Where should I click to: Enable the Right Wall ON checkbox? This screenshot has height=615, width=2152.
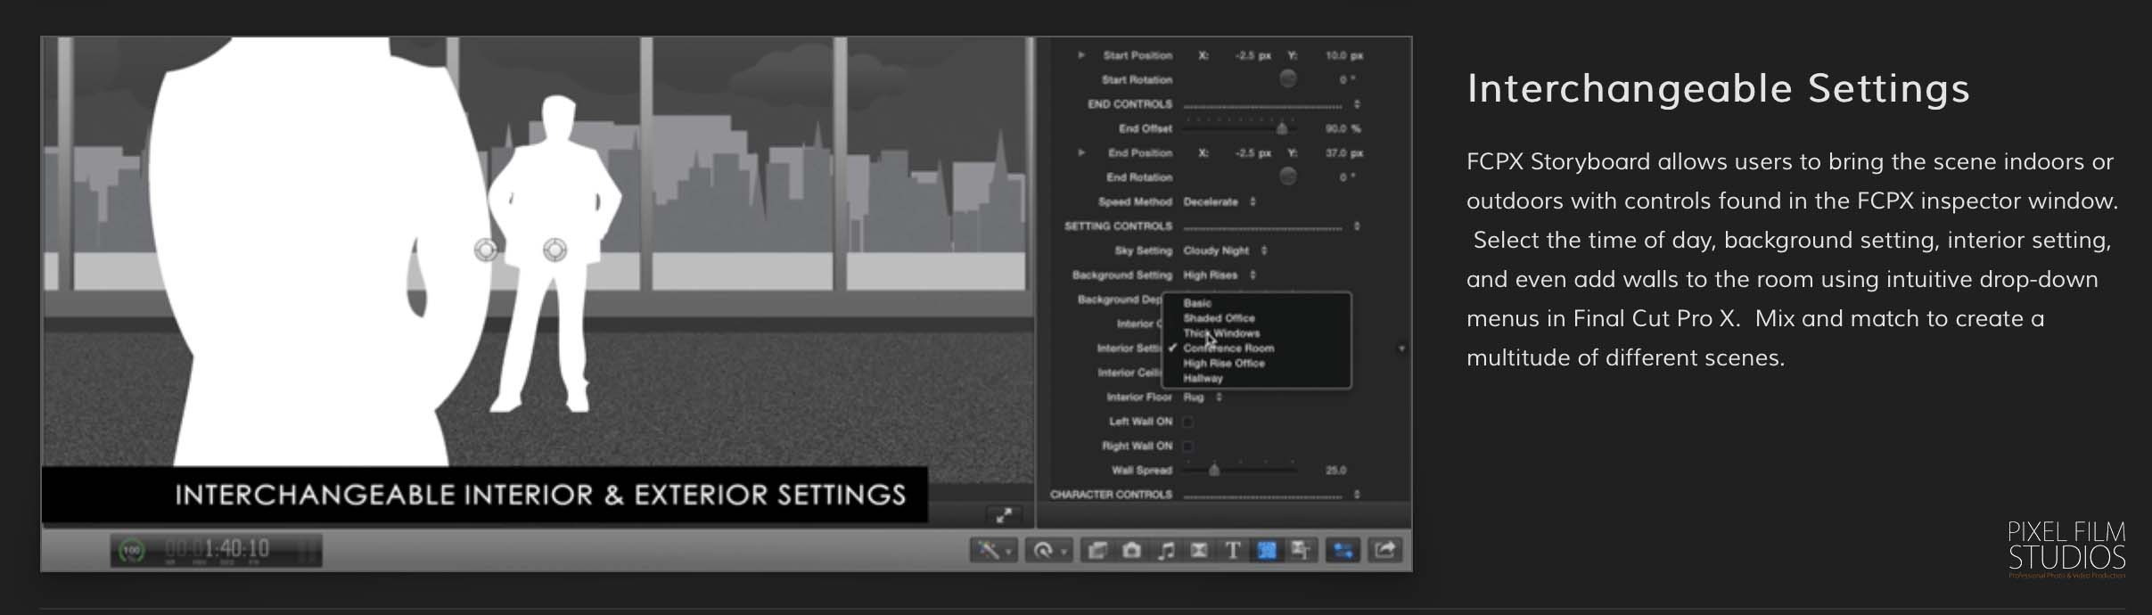pos(1188,446)
